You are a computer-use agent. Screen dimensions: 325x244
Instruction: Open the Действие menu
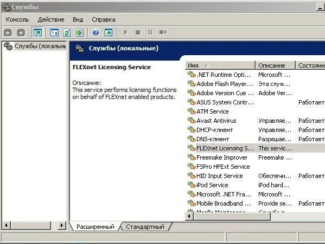pos(51,19)
